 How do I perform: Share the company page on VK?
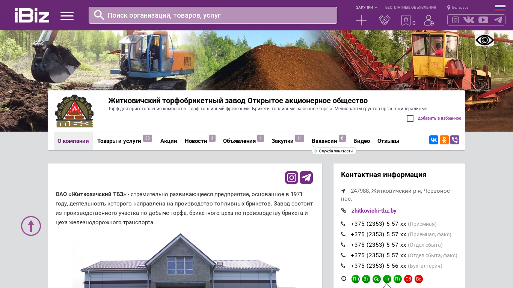[x=434, y=140]
